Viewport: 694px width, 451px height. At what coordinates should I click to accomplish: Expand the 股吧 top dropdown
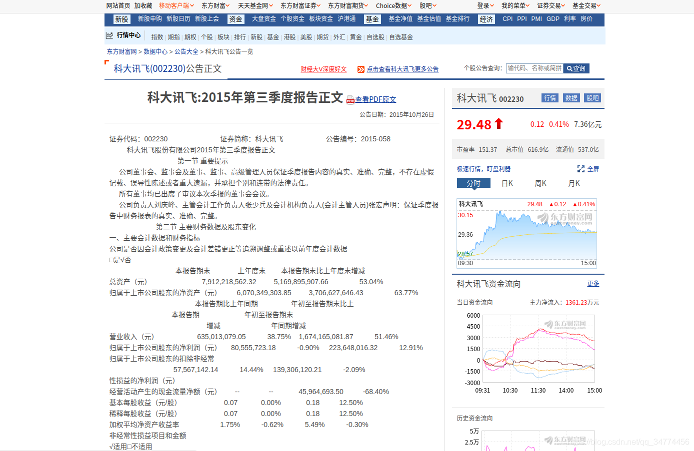(428, 5)
